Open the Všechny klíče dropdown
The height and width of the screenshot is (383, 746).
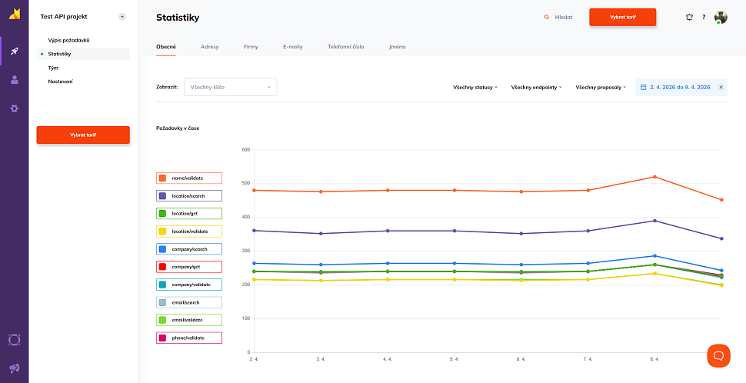tap(230, 87)
